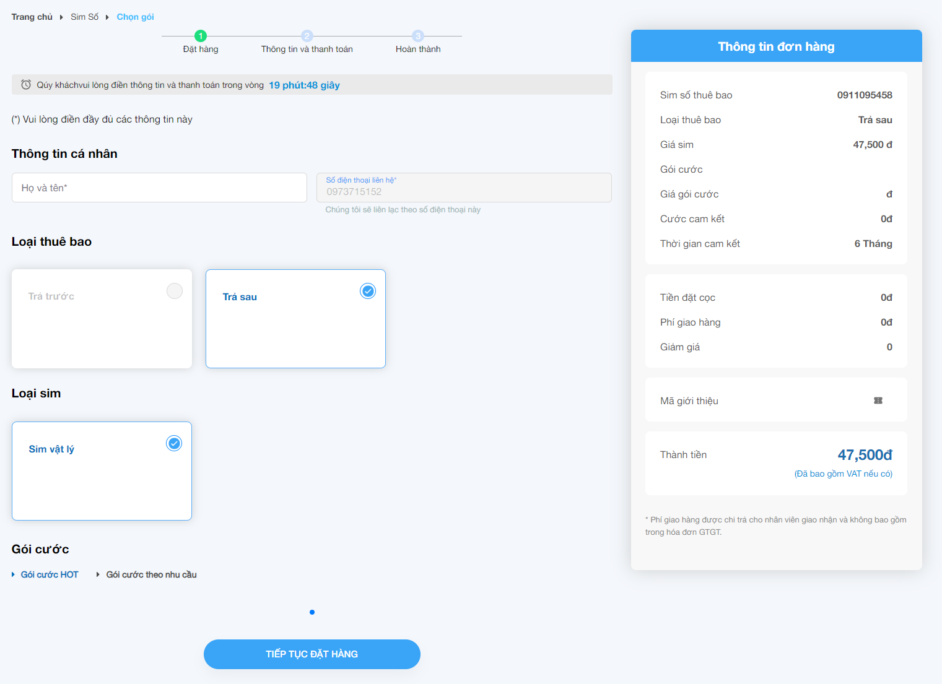942x684 pixels.
Task: Click the Giảm giá value 0
Action: (x=889, y=347)
